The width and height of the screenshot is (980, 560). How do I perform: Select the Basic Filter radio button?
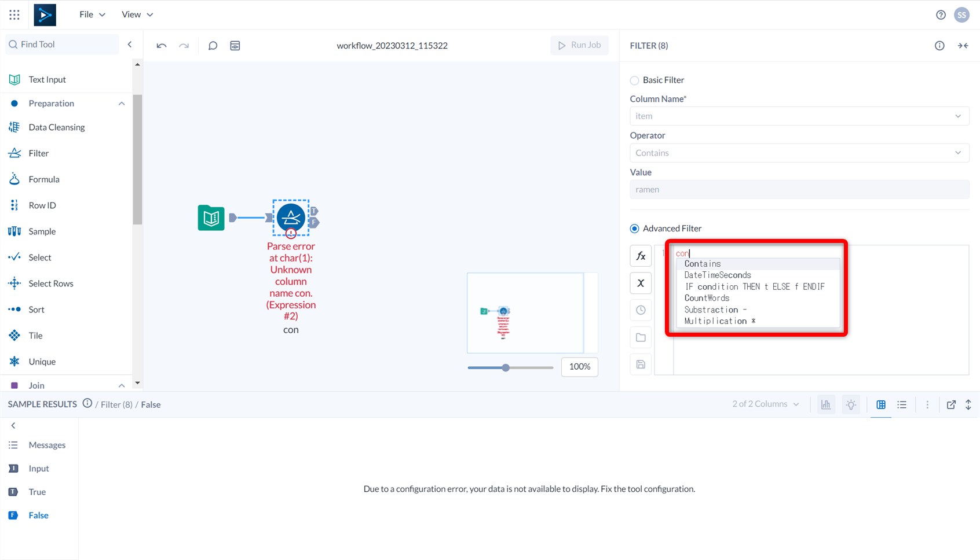click(635, 80)
